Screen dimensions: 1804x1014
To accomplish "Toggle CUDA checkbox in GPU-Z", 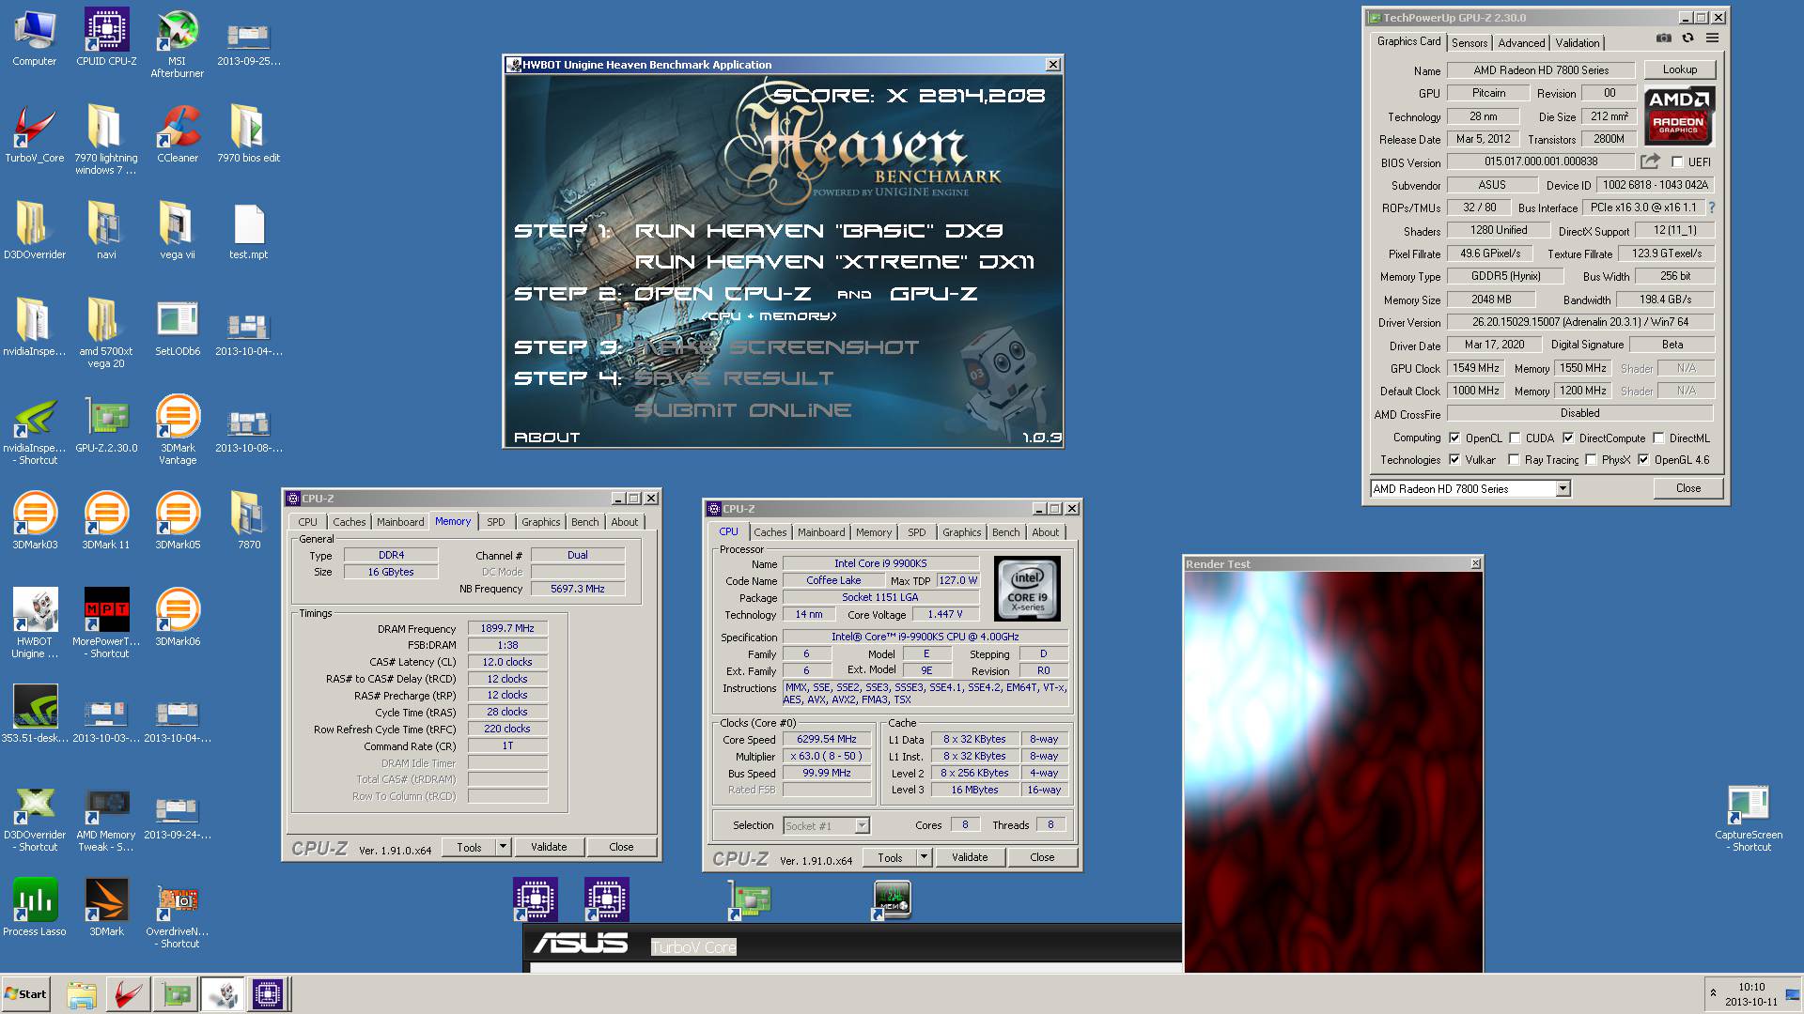I will (x=1515, y=438).
